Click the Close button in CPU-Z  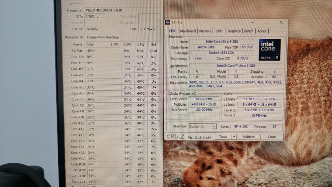(x=272, y=137)
